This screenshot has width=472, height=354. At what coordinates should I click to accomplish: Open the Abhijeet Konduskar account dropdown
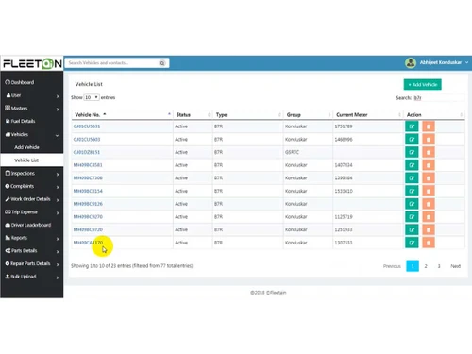444,62
